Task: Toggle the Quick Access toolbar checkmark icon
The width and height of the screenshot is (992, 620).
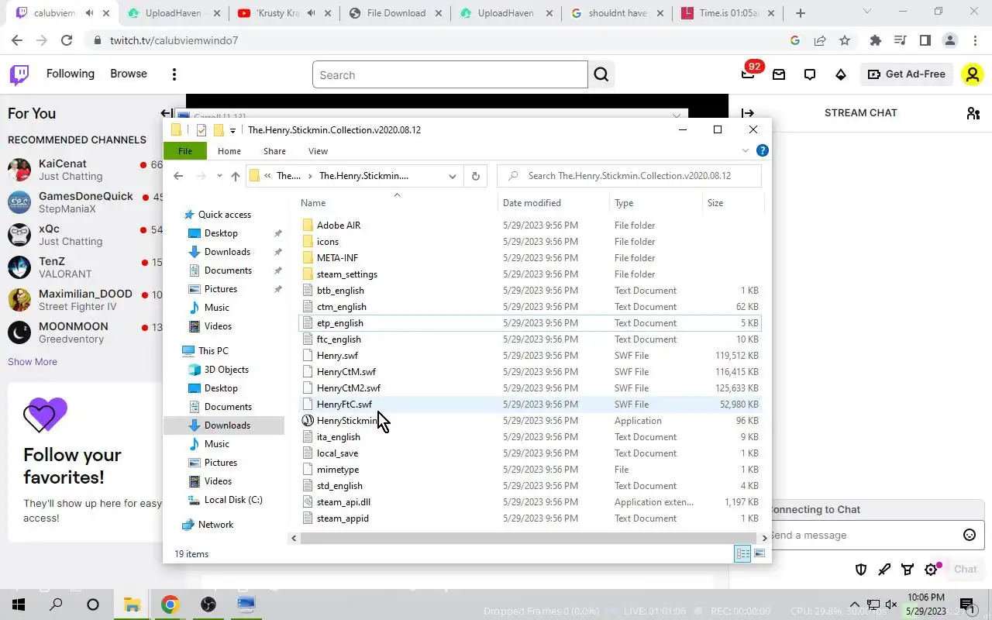Action: coord(201,129)
